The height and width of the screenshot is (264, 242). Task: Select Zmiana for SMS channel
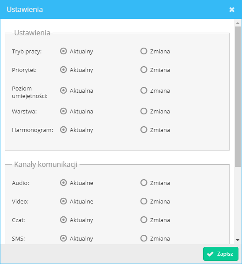[x=144, y=238]
